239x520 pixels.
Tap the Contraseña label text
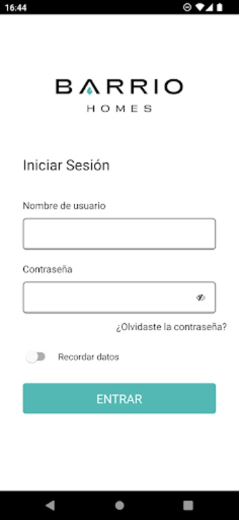click(47, 269)
